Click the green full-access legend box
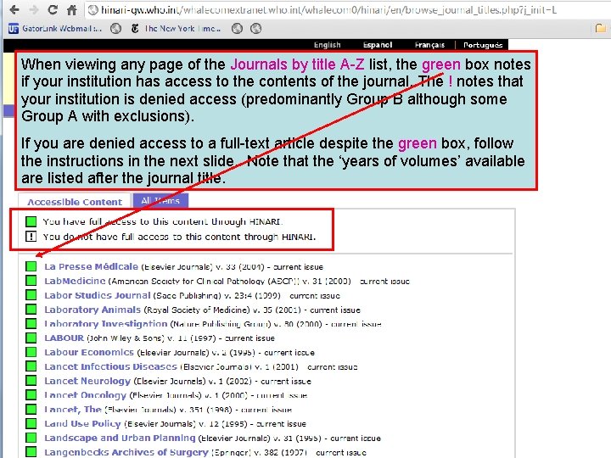The width and height of the screenshot is (611, 458). click(31, 221)
